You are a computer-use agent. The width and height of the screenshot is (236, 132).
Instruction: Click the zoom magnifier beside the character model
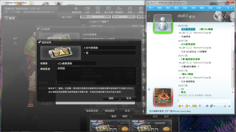pyautogui.click(x=15, y=44)
